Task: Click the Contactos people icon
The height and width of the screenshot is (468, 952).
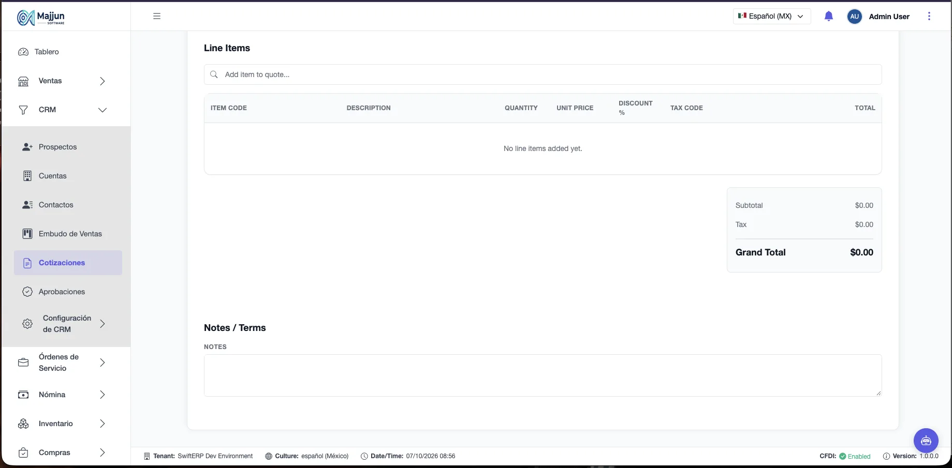Action: pyautogui.click(x=27, y=205)
